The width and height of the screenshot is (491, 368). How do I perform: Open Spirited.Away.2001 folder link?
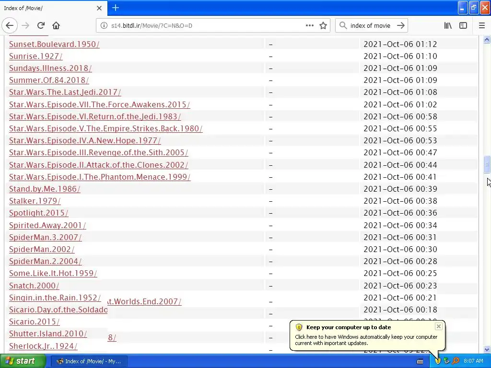[x=47, y=225]
